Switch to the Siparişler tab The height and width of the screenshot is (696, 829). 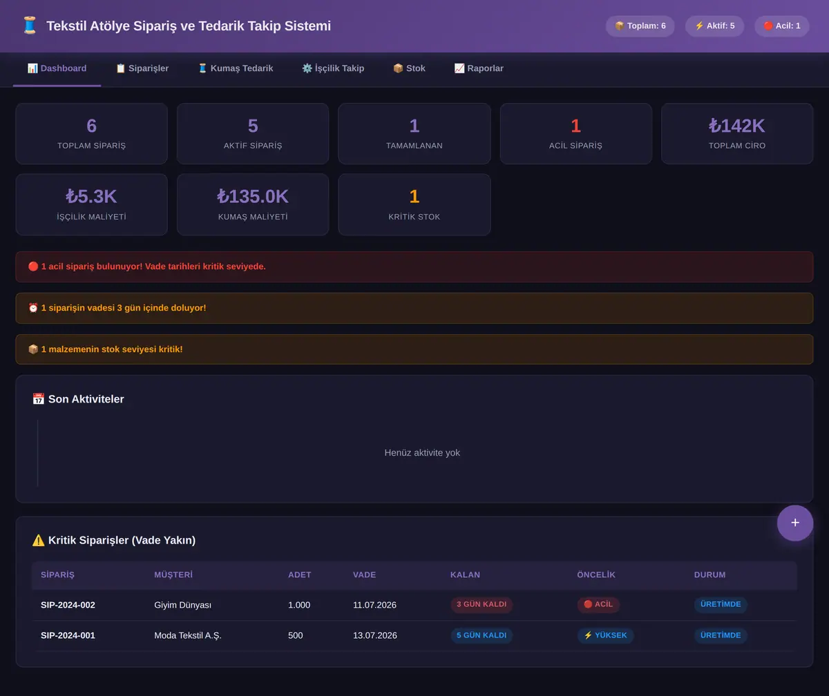click(x=142, y=69)
